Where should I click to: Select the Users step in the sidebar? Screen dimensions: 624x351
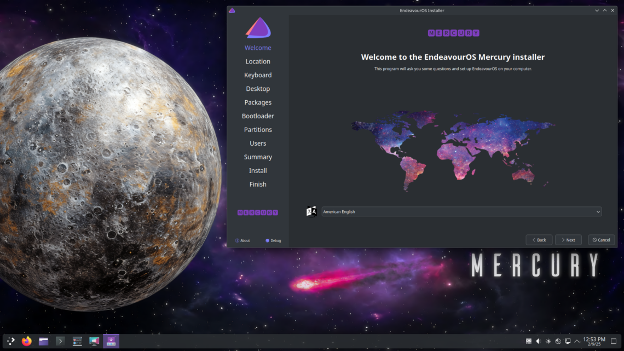(258, 143)
